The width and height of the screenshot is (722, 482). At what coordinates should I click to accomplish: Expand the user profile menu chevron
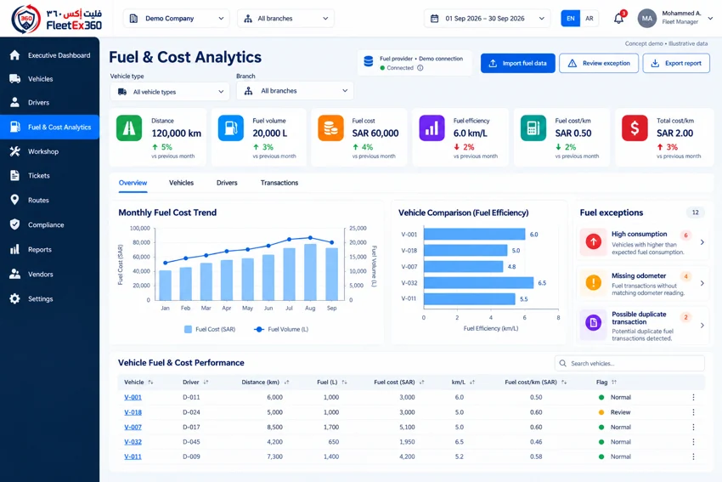[710, 19]
